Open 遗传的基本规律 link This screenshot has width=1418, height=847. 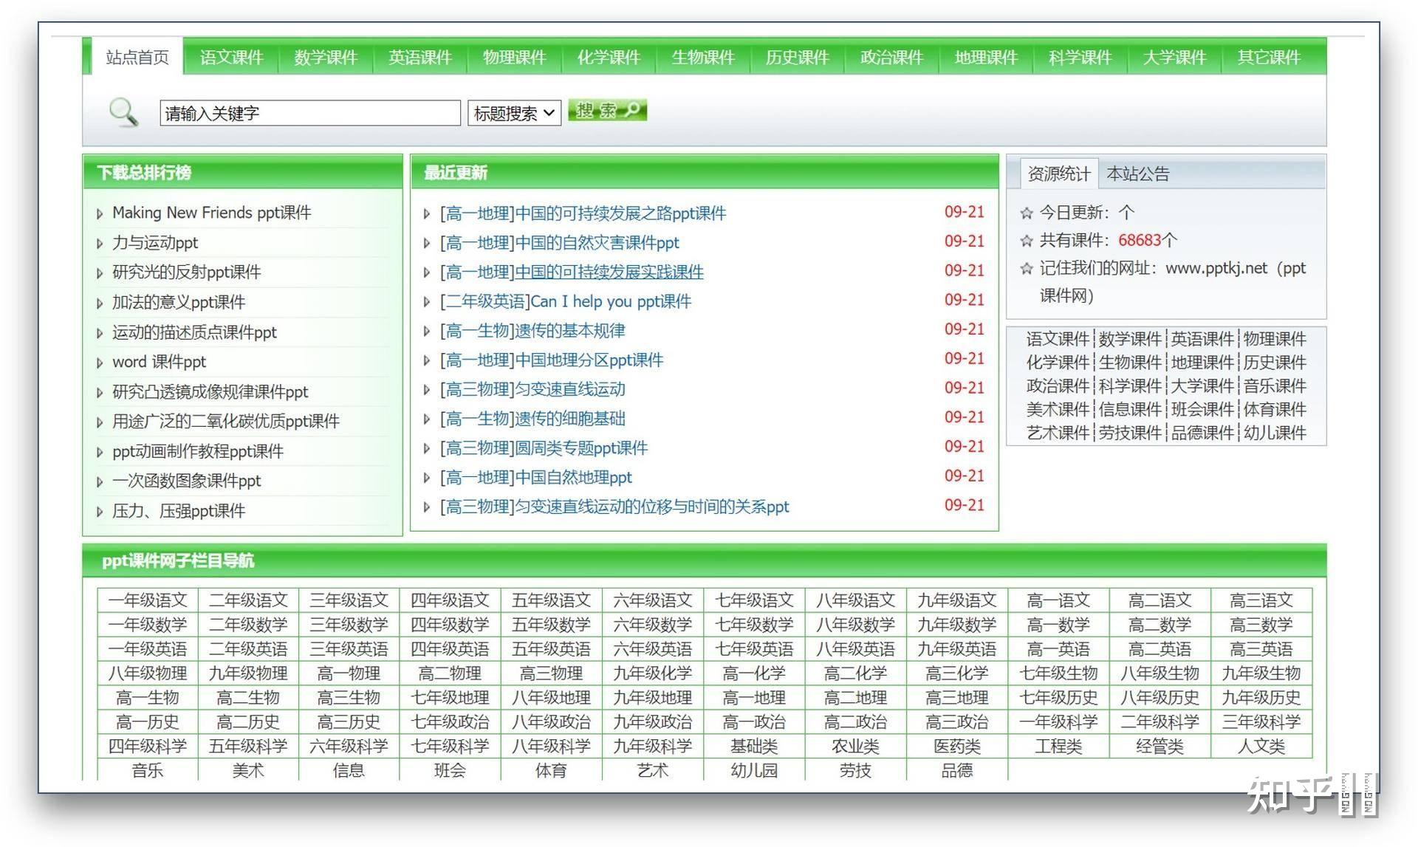(x=569, y=330)
